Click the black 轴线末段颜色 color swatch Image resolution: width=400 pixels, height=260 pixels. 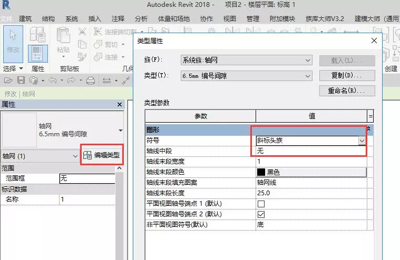point(261,172)
